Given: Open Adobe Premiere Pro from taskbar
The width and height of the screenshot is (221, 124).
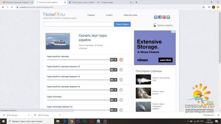Looking at the screenshot, I should coord(78,121).
